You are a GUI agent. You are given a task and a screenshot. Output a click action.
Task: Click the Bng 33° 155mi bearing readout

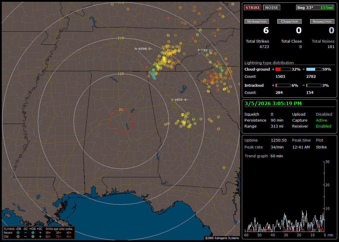(315, 7)
